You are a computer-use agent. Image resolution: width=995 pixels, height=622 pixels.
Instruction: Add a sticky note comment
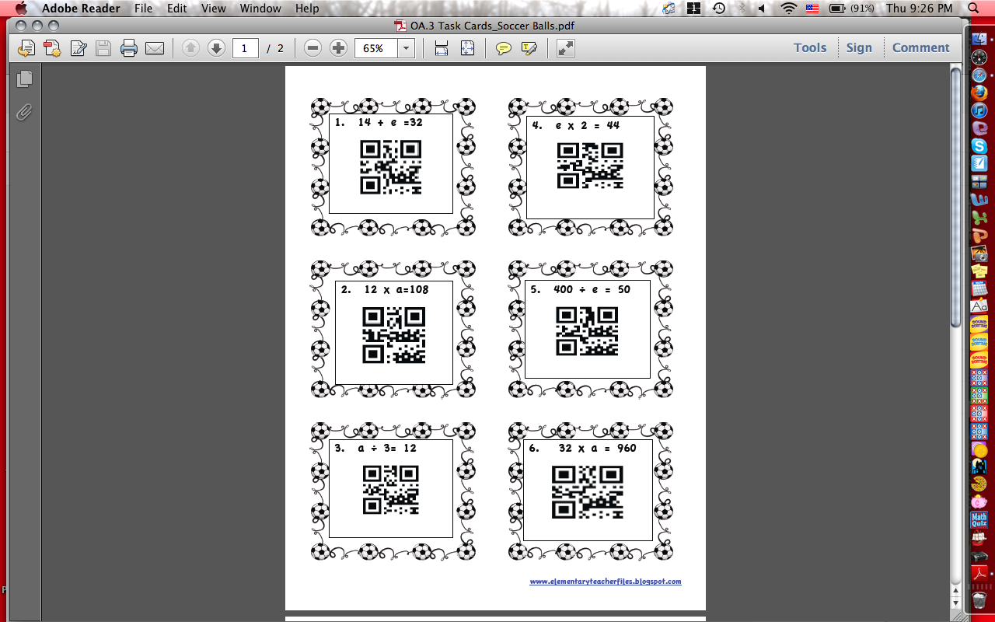tap(504, 47)
